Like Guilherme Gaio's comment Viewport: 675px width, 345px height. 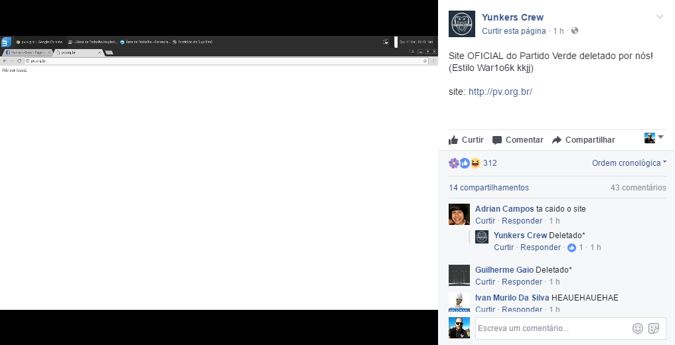485,282
